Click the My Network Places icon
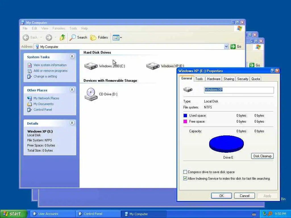291x218 pixels. (x=30, y=98)
